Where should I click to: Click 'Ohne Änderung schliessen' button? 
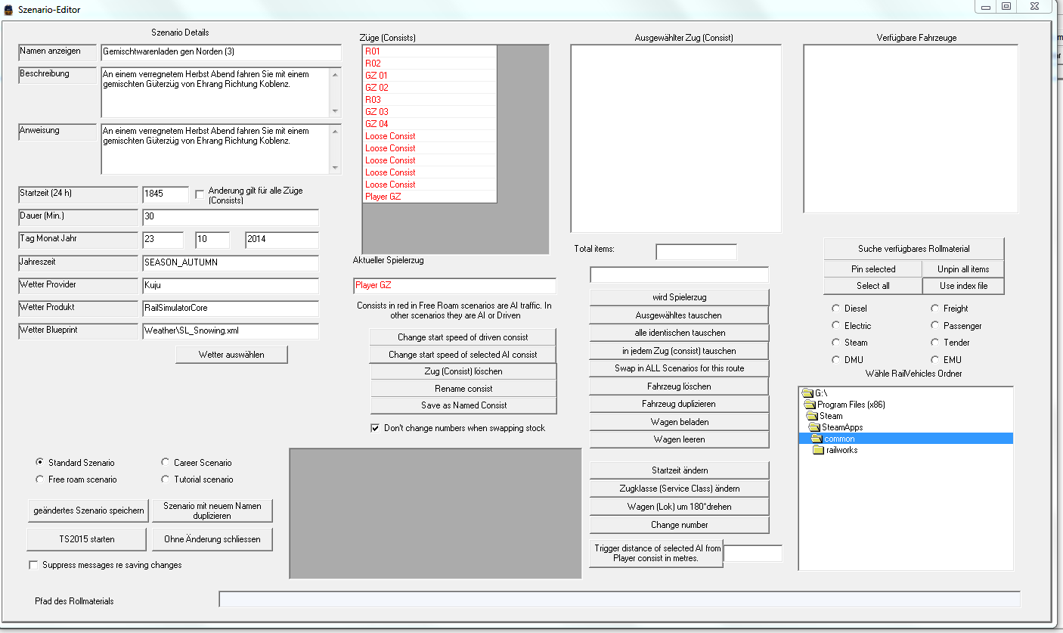[x=212, y=539]
